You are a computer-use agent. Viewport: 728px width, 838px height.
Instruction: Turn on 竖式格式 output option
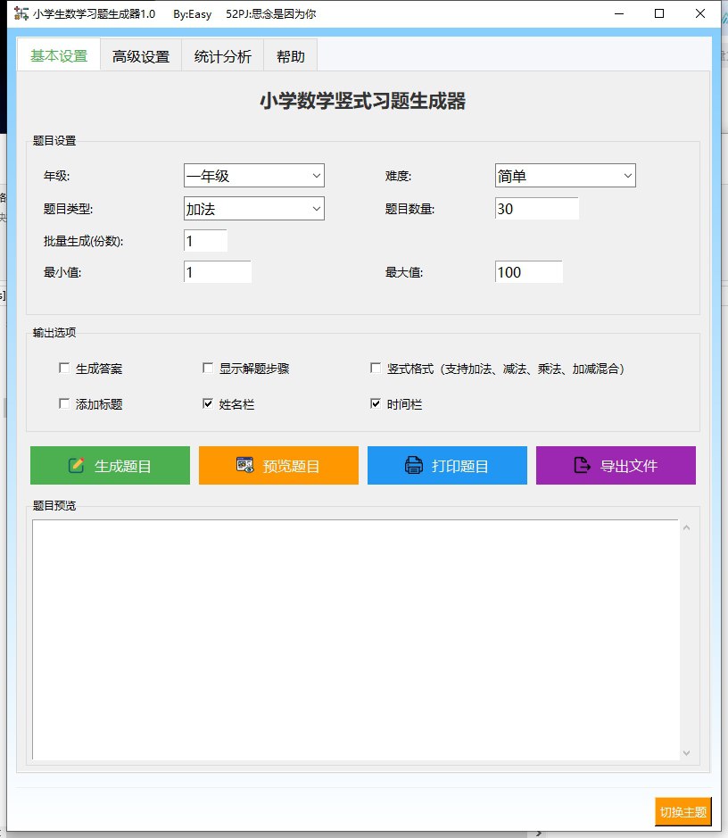click(x=376, y=367)
